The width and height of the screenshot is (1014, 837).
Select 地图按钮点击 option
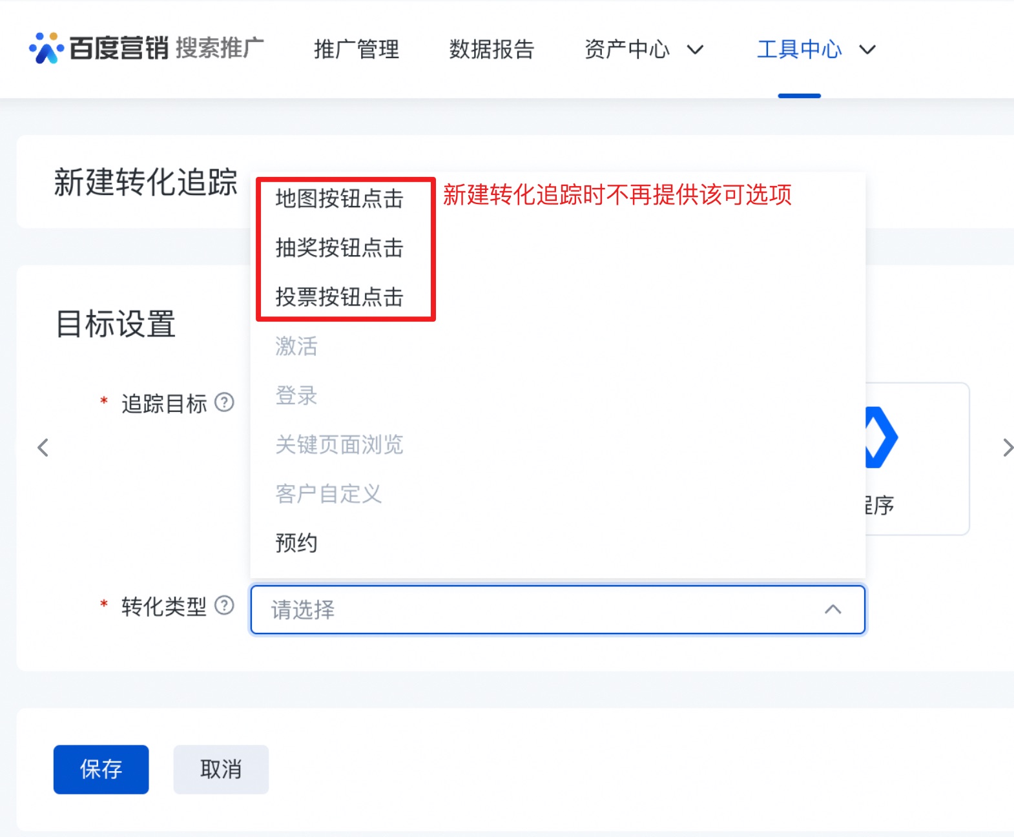[x=339, y=199]
